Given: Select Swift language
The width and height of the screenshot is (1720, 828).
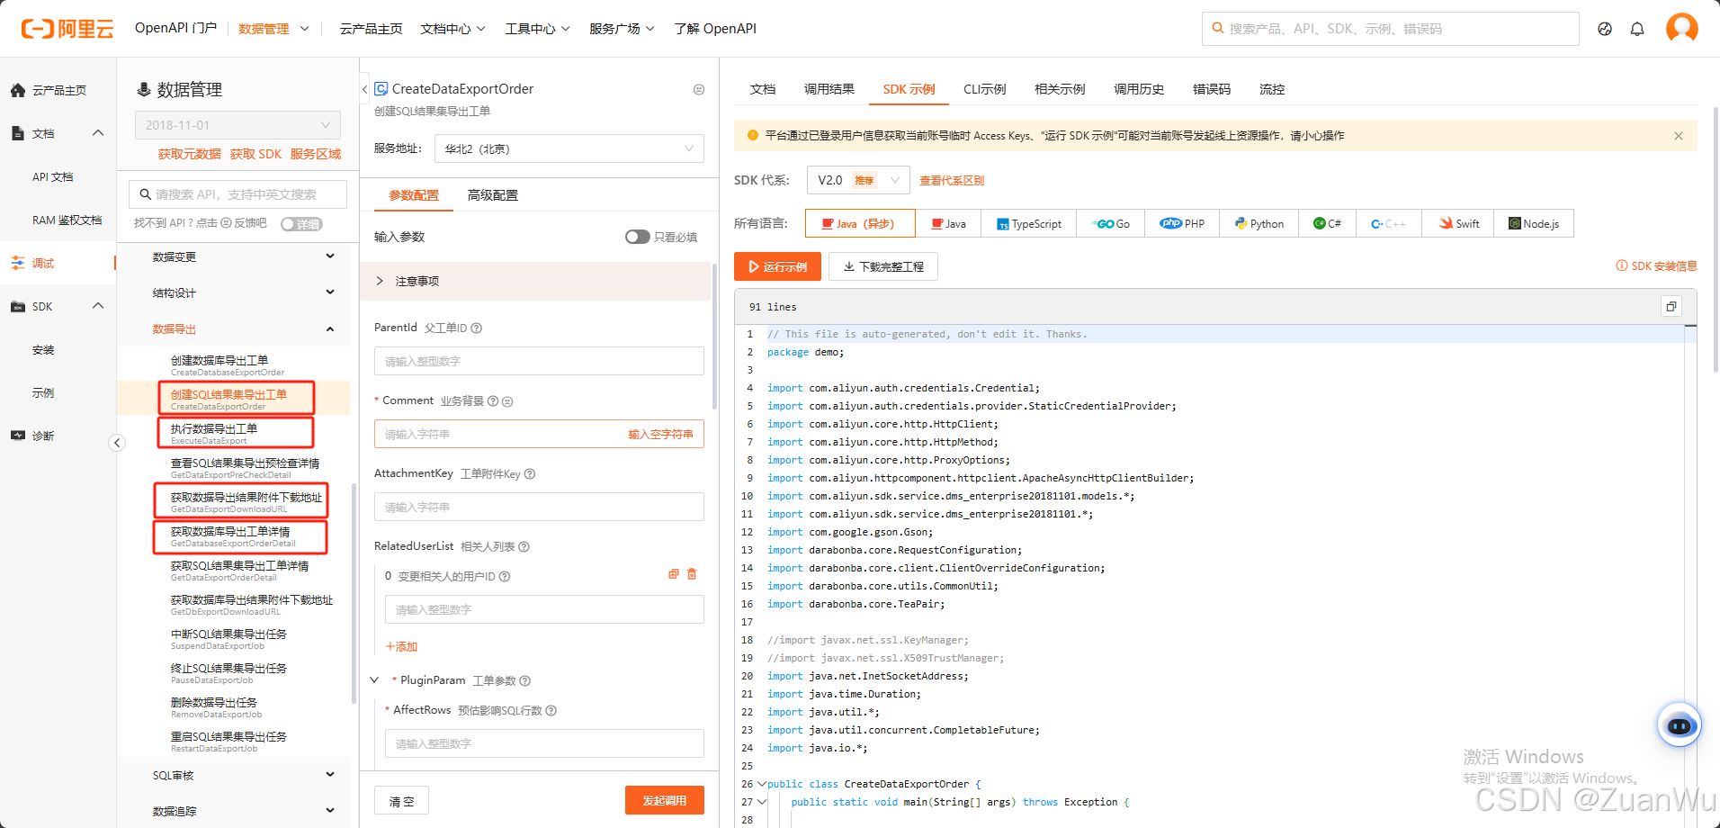Looking at the screenshot, I should point(1458,223).
